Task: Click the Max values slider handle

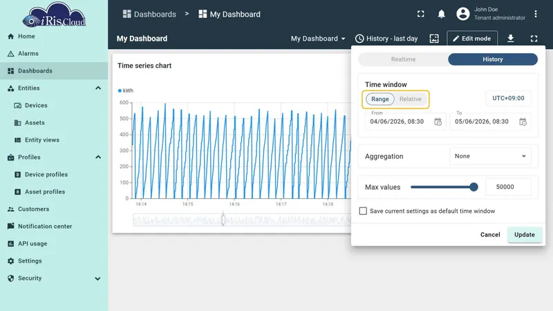Action: (474, 187)
